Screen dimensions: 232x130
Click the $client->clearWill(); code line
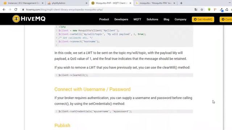(73, 75)
